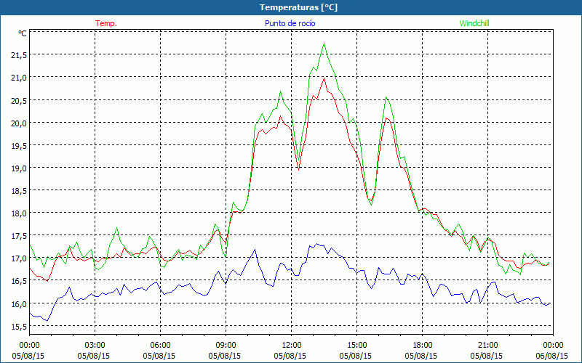This screenshot has height=363, width=582.
Task: Click the 21,5 y-axis value
Action: 19,55
